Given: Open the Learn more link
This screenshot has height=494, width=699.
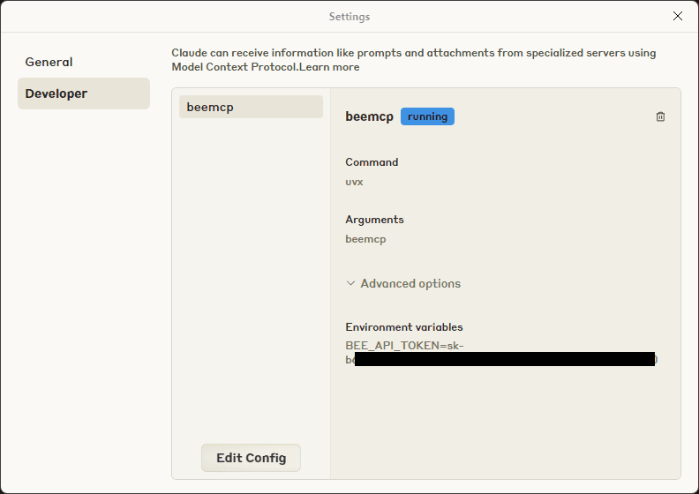Looking at the screenshot, I should click(x=329, y=67).
